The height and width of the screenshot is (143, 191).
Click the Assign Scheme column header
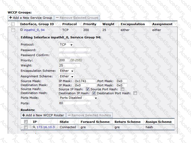(x=159, y=122)
